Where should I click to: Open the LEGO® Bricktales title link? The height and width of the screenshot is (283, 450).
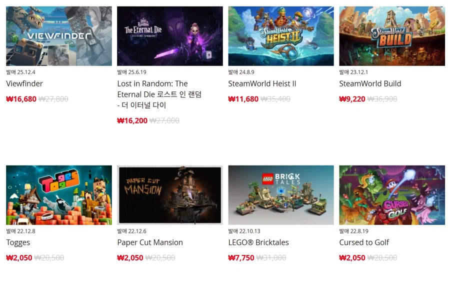[x=258, y=242]
